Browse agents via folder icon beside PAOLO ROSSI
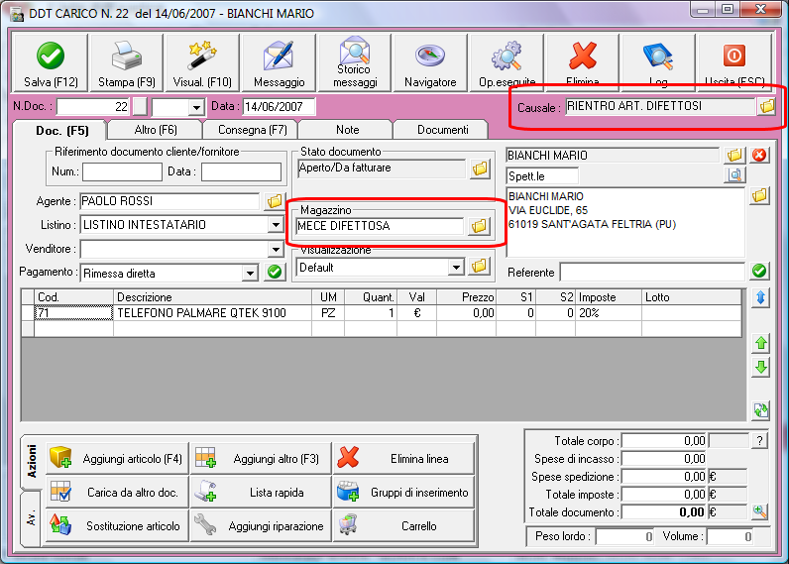Screen dimensions: 789x564 (x=275, y=201)
